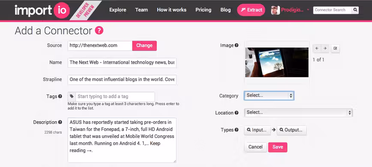Open help next to Add a Connector
Image resolution: width=372 pixels, height=167 pixels.
click(x=99, y=30)
